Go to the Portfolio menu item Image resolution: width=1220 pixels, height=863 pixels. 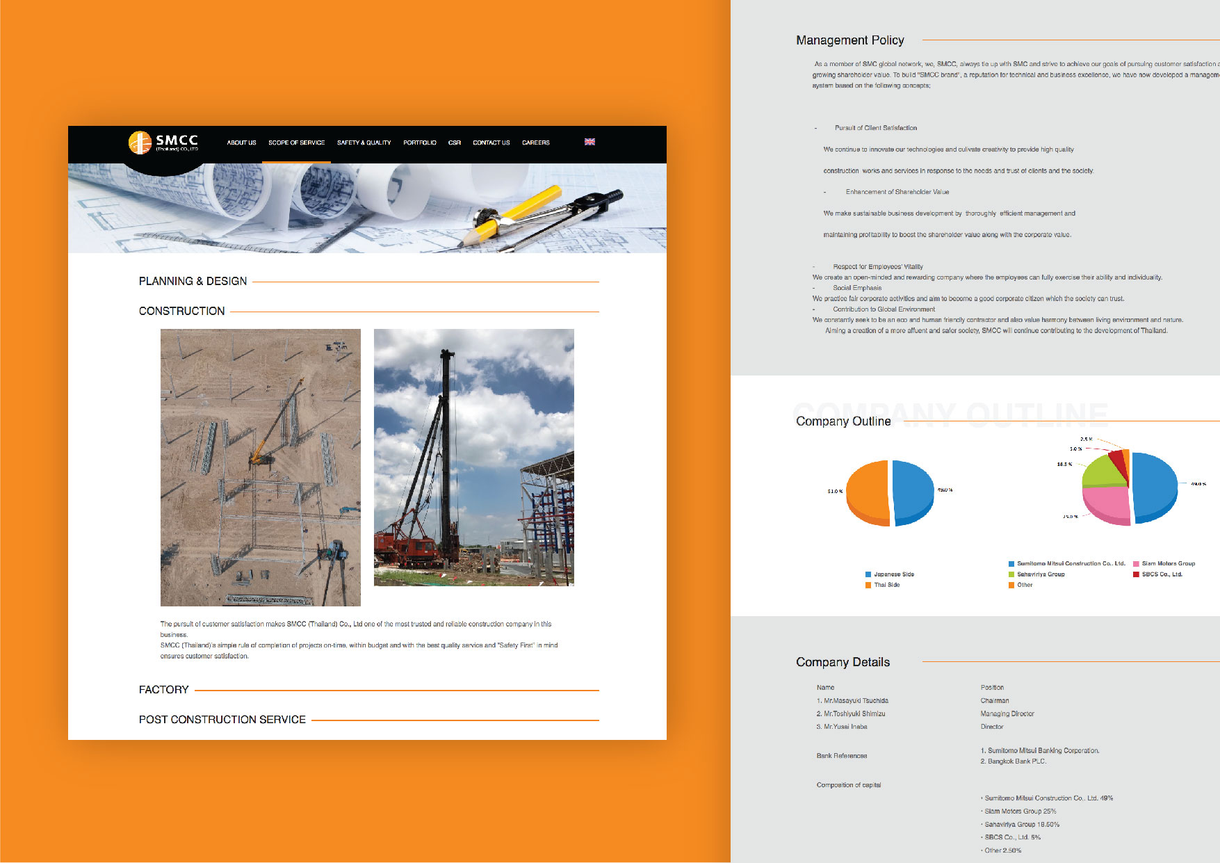(x=420, y=143)
